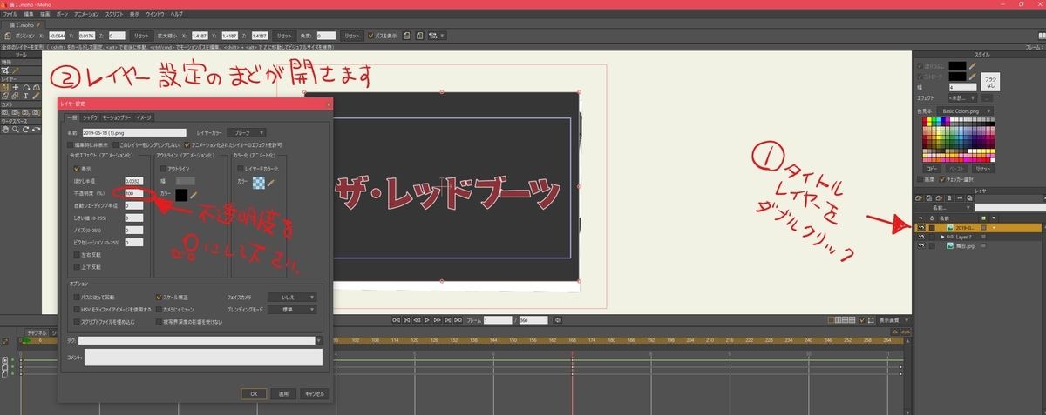Enable 編集時に非表示 checkbox
The image size is (1046, 415).
(71, 144)
